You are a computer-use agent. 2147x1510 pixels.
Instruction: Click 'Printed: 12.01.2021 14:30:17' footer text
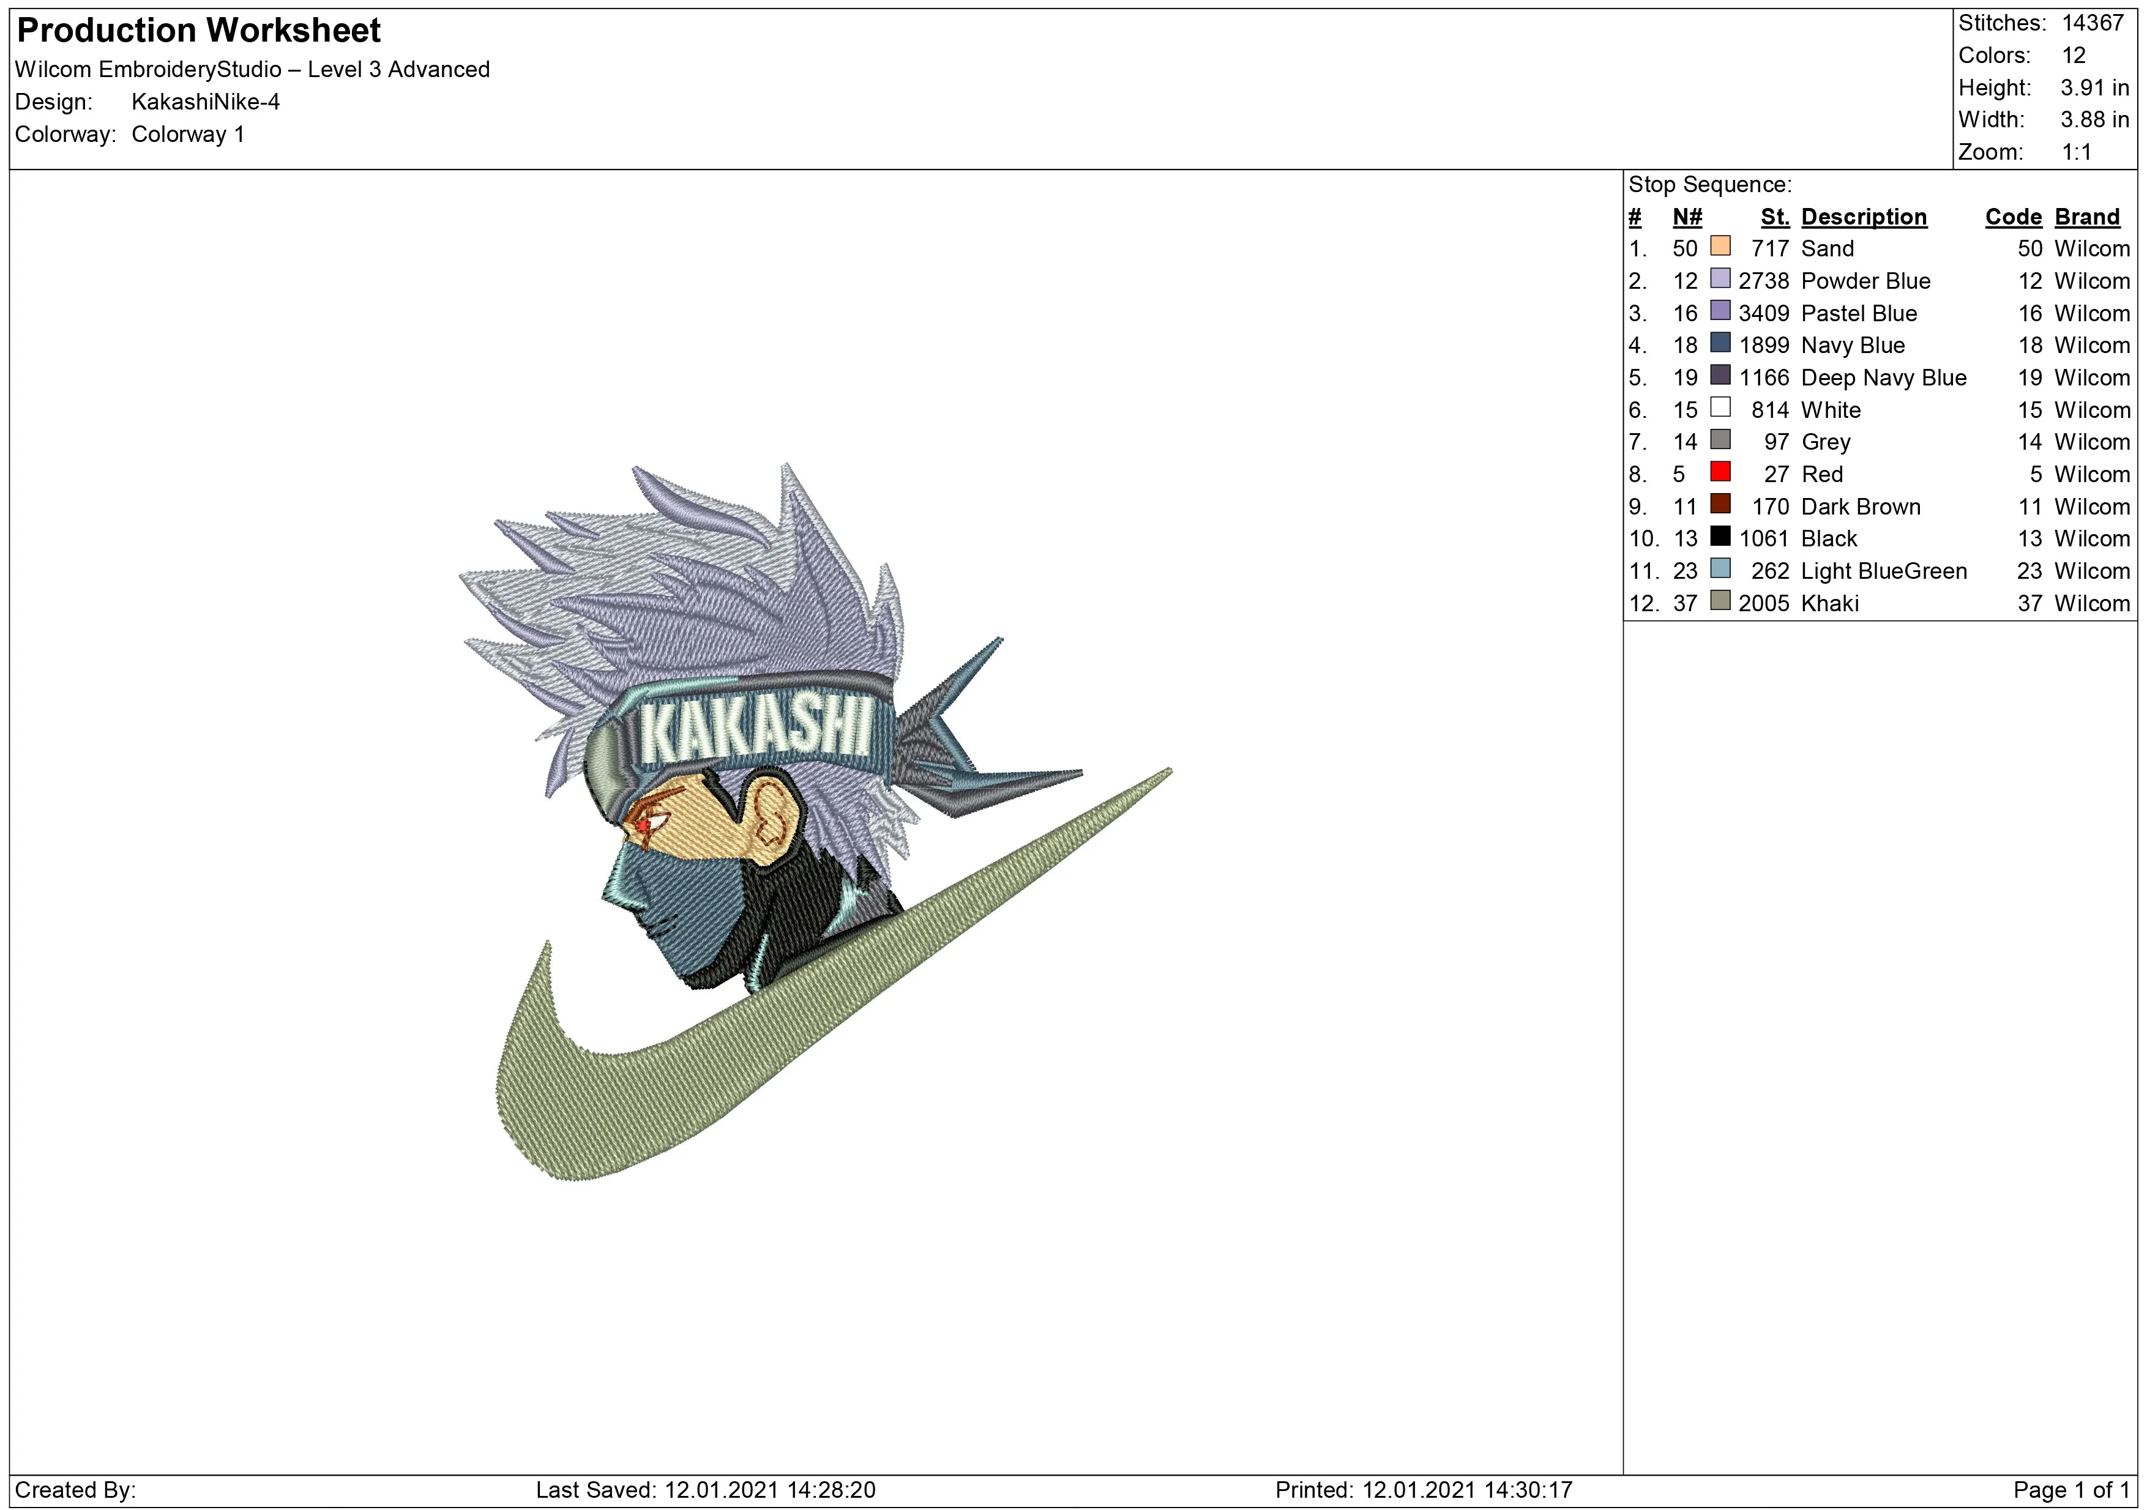coord(1424,1490)
